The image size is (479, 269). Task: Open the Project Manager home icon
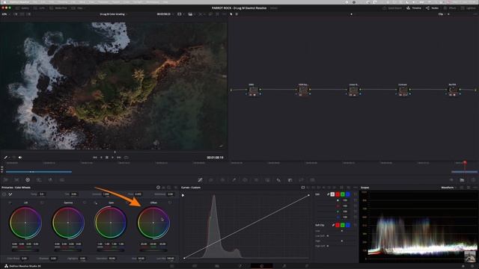463,266
